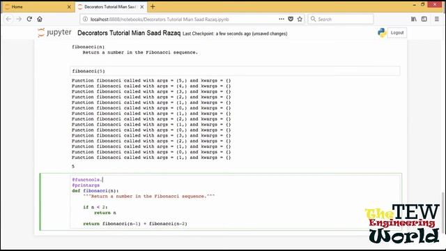Click the Pocket save icon
Screen dimensions: 446x251
(291, 19)
